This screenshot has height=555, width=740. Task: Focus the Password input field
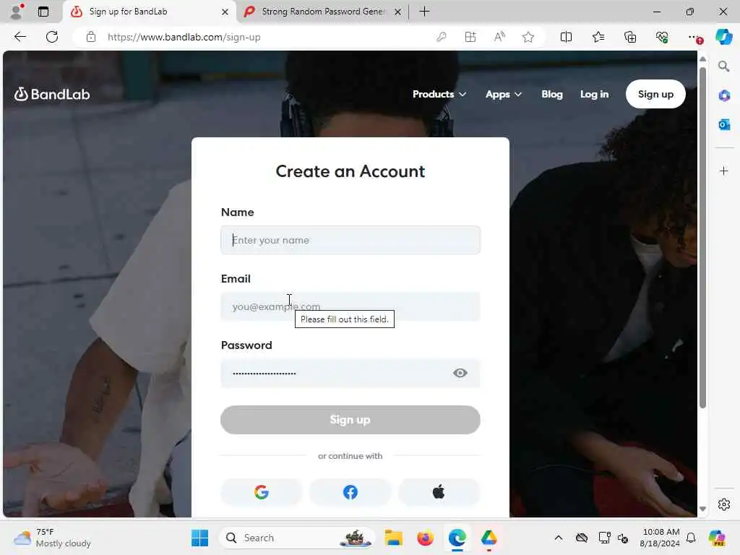click(x=350, y=374)
